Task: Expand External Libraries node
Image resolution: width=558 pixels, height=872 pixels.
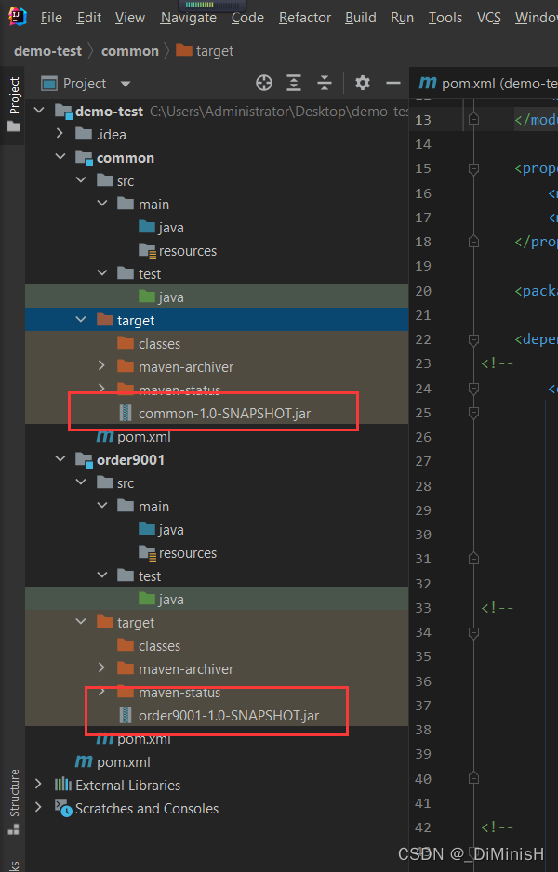Action: click(x=38, y=784)
